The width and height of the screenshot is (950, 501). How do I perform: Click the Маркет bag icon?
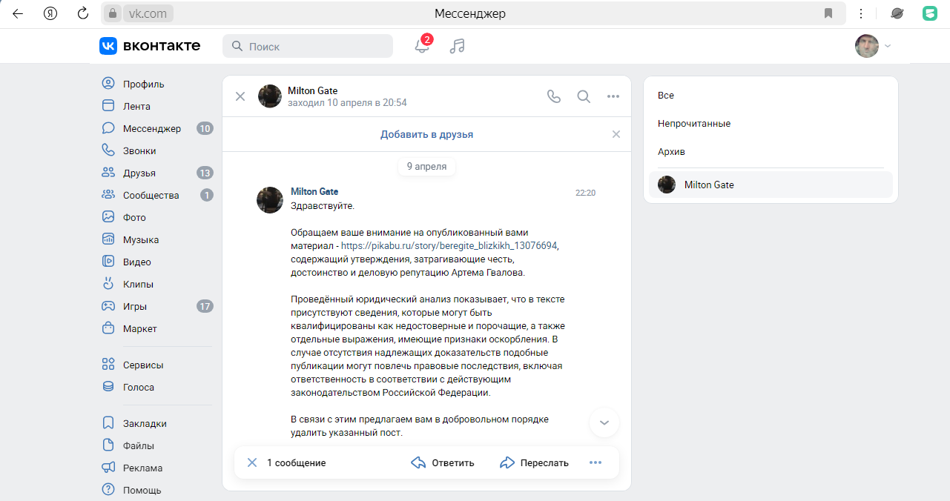click(108, 328)
